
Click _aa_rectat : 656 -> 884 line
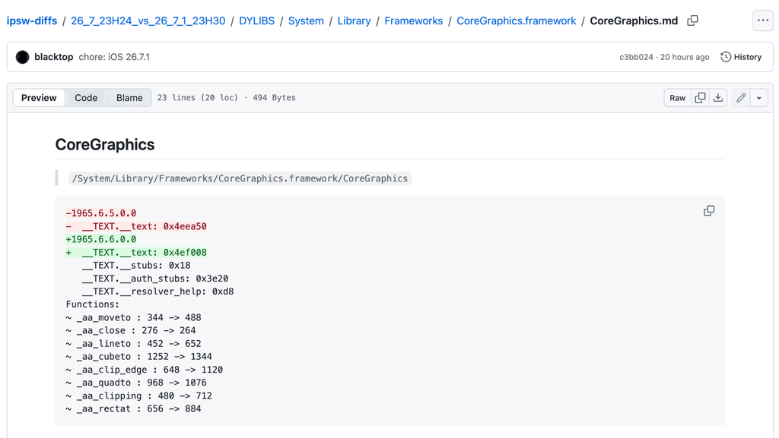134,408
